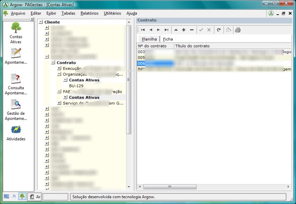
Task: Click the monitor icon in status bar
Action: click(x=6, y=197)
